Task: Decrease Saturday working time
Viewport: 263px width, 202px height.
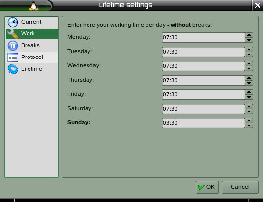Action: pyautogui.click(x=249, y=111)
